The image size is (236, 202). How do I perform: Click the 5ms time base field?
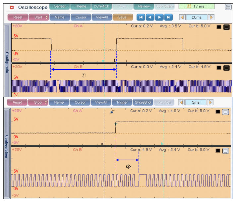pos(196,102)
